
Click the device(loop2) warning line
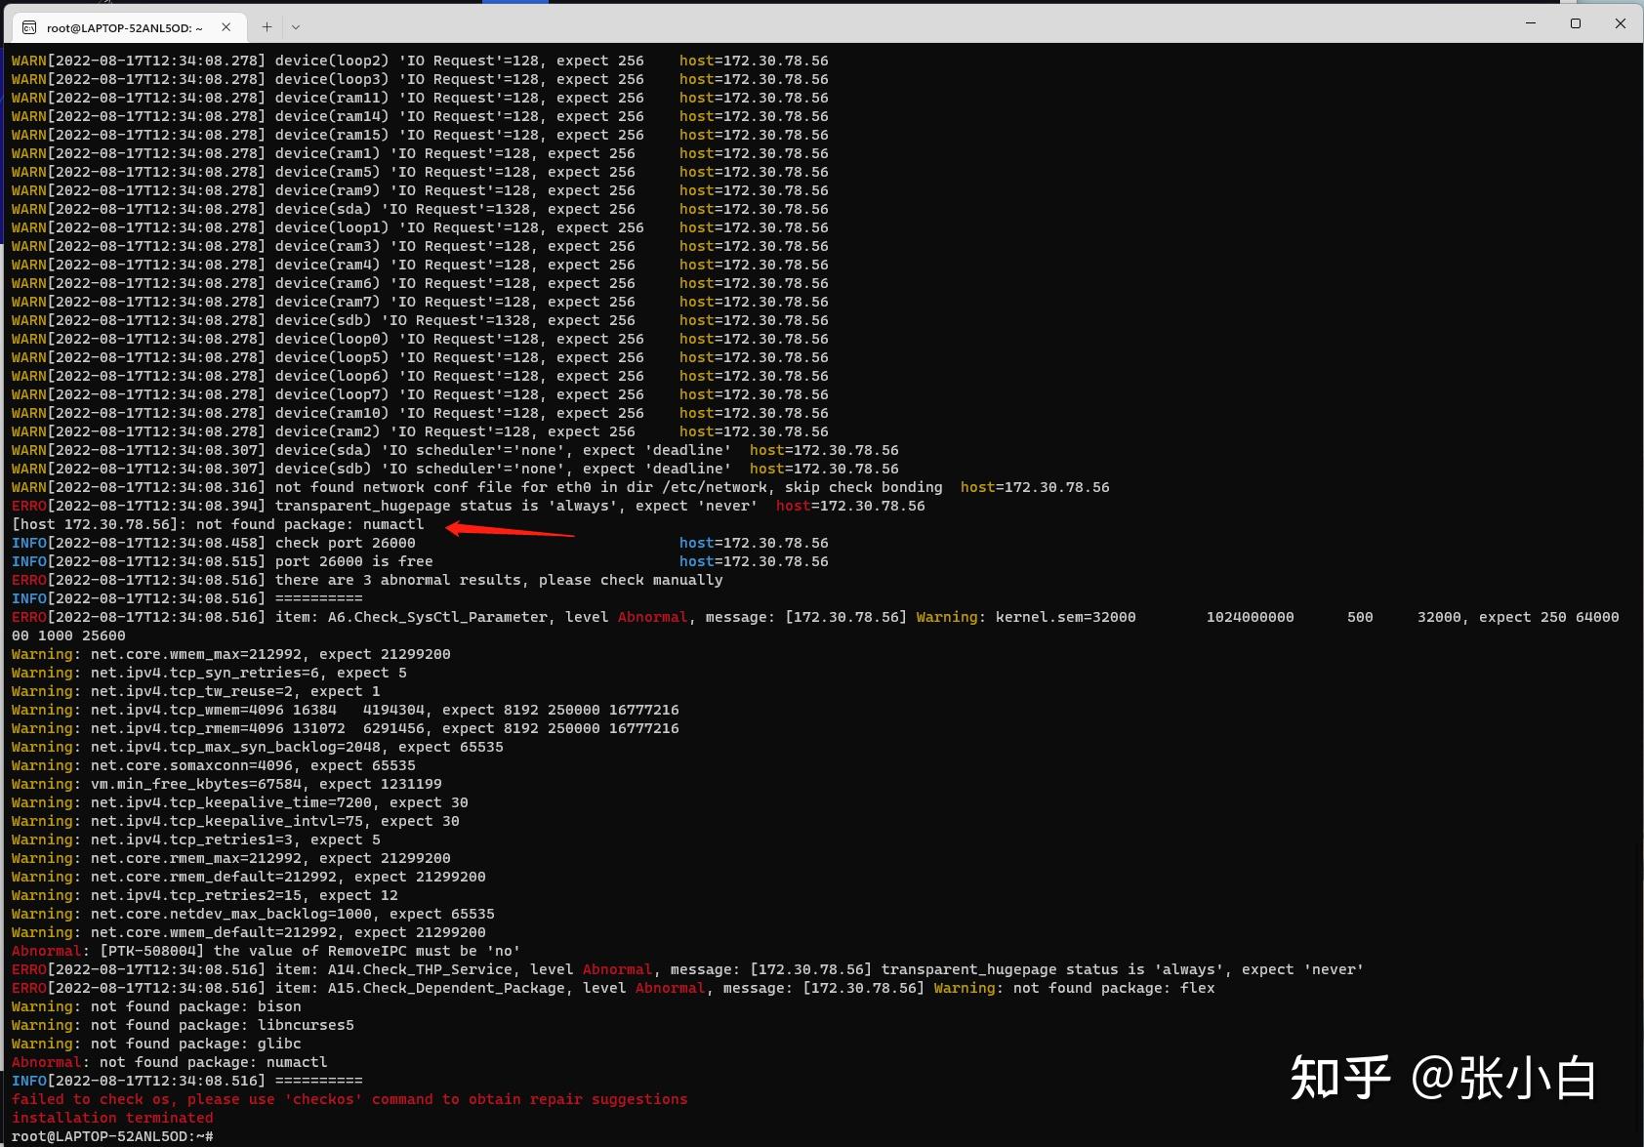pos(420,61)
